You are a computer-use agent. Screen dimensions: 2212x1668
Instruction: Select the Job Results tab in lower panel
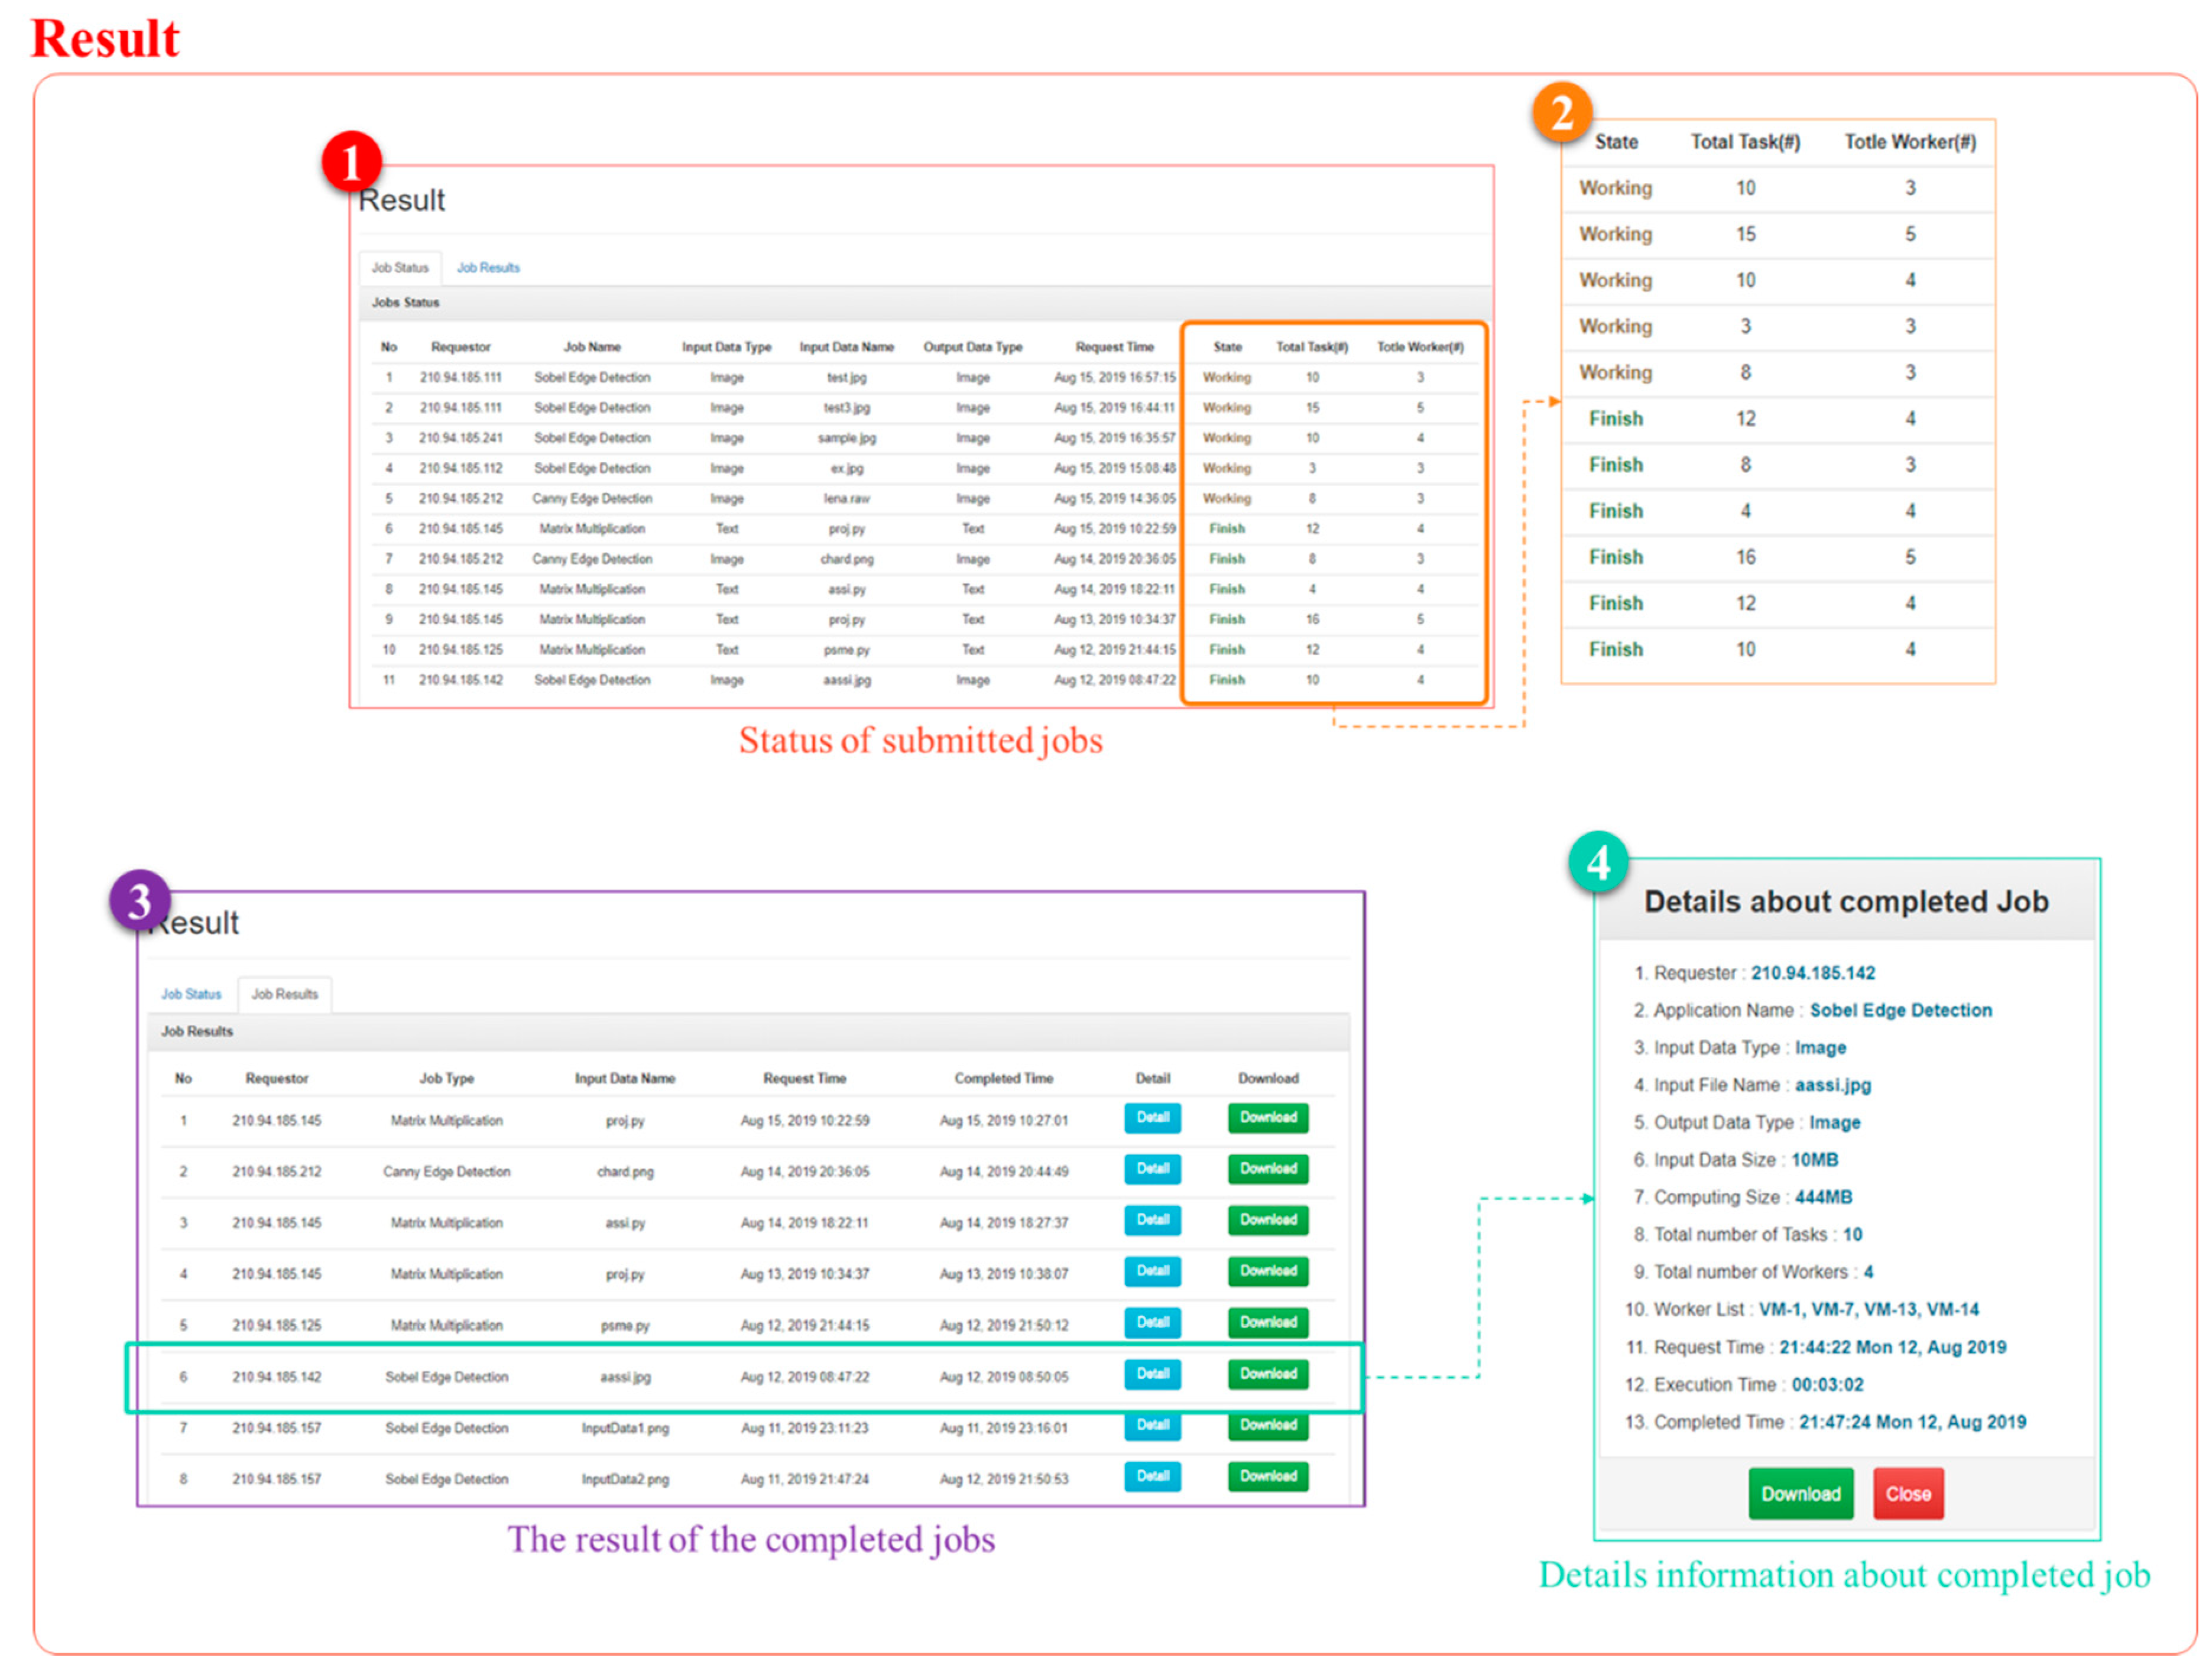coord(284,994)
